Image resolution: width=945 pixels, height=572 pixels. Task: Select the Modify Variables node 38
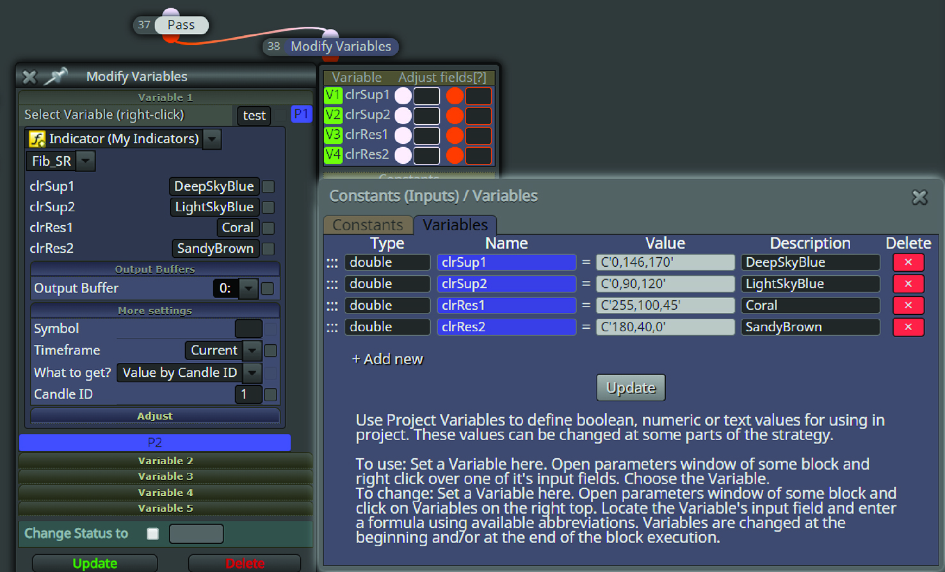coord(331,47)
